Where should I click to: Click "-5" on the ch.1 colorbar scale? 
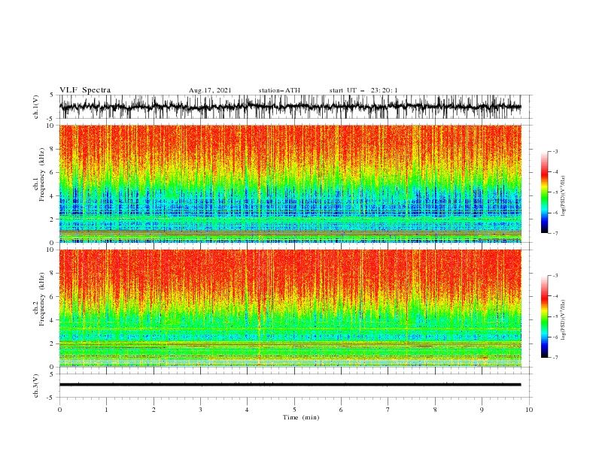click(x=555, y=192)
